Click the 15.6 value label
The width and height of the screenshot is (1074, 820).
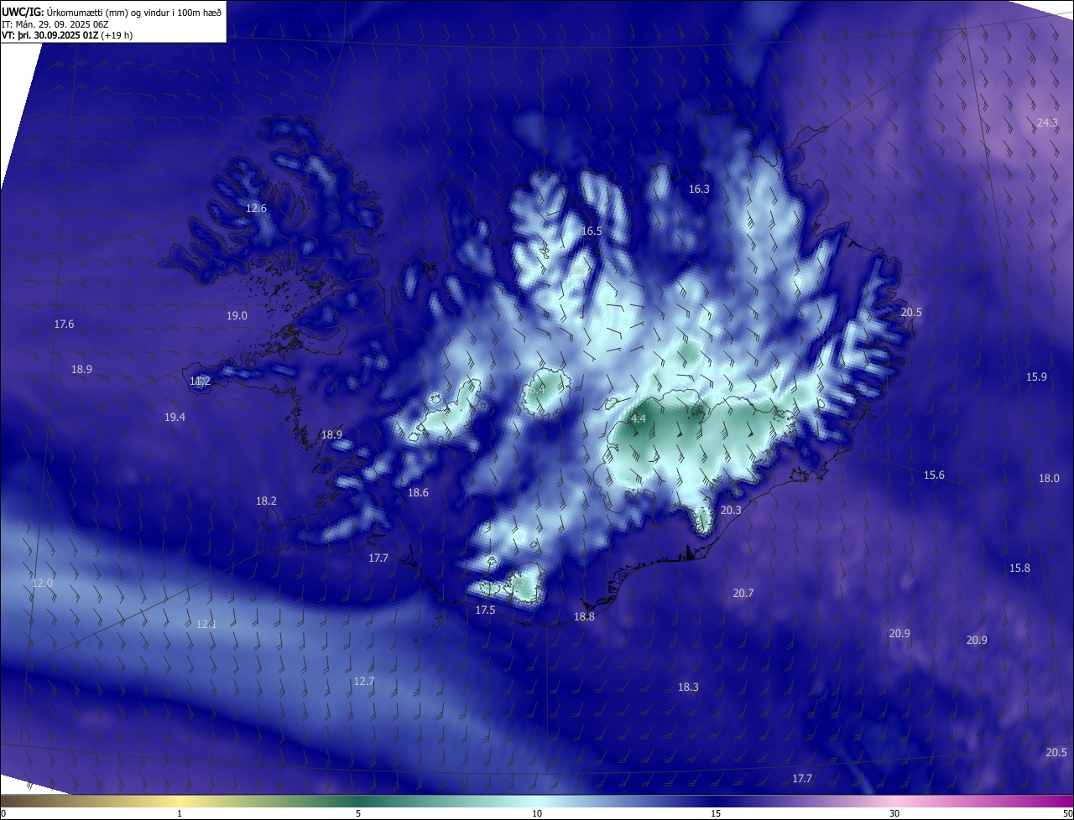coord(934,475)
